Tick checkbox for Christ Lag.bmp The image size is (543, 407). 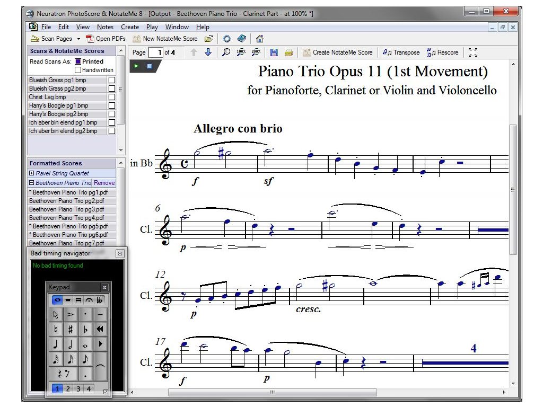(x=112, y=97)
